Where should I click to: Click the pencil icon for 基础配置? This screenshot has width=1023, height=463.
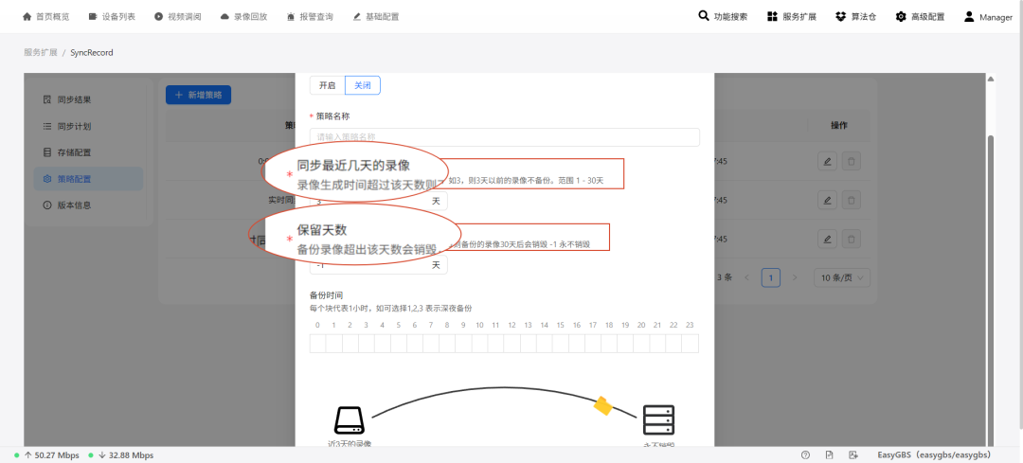pyautogui.click(x=356, y=17)
